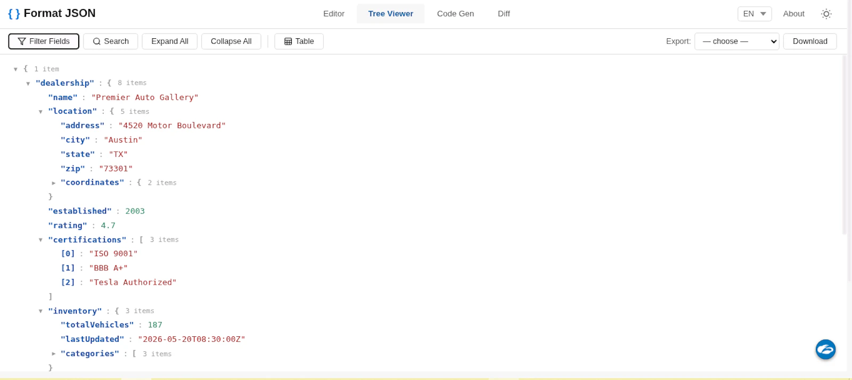The width and height of the screenshot is (852, 380).
Task: Click the "city" key
Action: (75, 140)
